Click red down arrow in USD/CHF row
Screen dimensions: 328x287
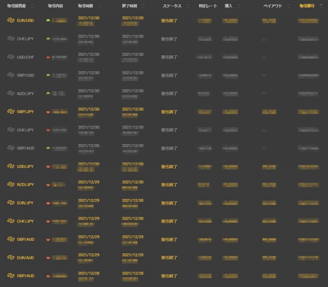pyautogui.click(x=48, y=57)
